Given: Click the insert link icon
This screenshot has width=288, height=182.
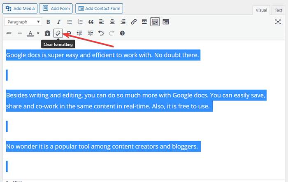Looking at the screenshot, I should pyautogui.click(x=134, y=22).
